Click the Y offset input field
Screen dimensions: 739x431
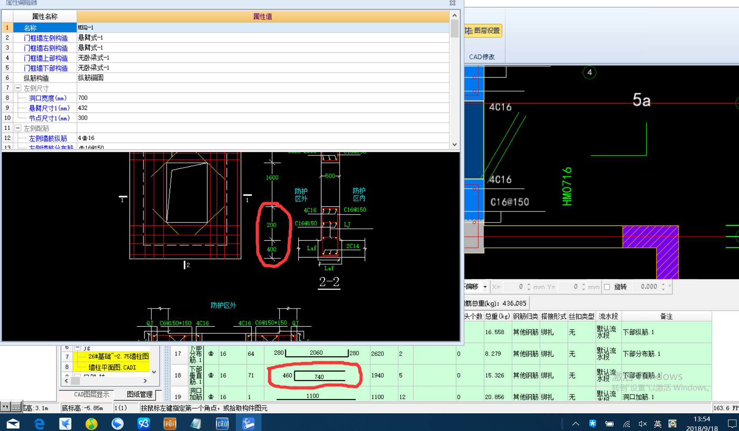pos(569,287)
